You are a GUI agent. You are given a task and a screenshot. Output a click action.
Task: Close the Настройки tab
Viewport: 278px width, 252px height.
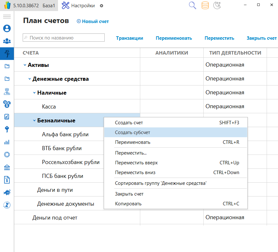coord(101,6)
